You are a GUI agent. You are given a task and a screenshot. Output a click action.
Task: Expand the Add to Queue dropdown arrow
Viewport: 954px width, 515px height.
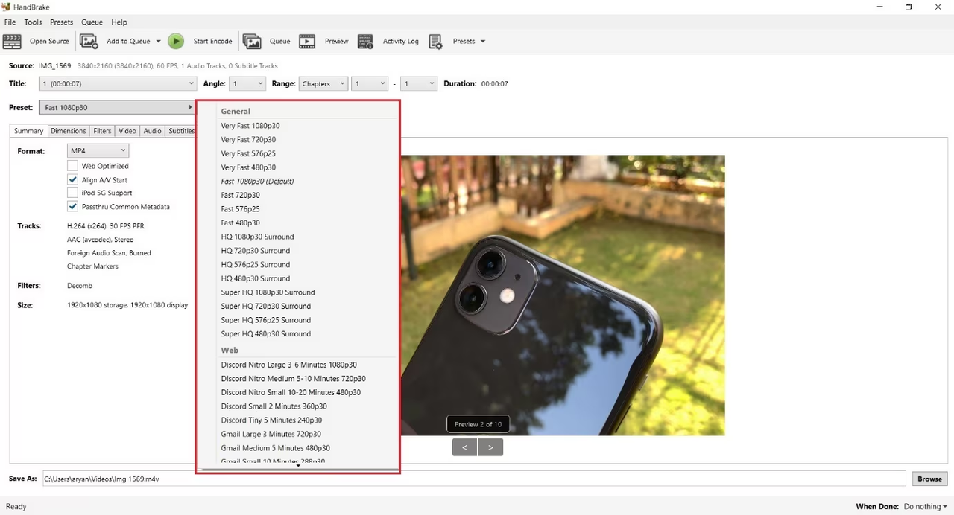tap(158, 42)
